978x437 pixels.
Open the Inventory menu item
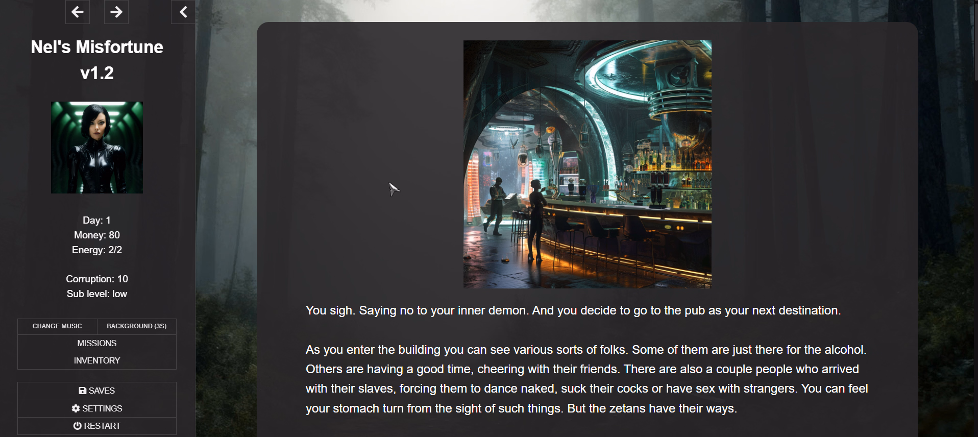(97, 360)
